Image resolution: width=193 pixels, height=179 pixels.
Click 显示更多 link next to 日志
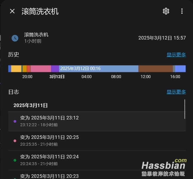[x=176, y=92]
